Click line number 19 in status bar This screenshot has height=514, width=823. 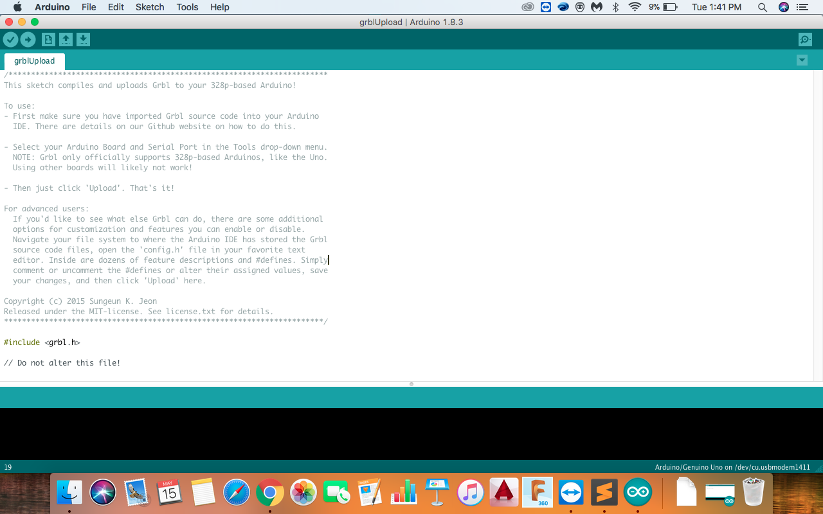[x=8, y=467]
